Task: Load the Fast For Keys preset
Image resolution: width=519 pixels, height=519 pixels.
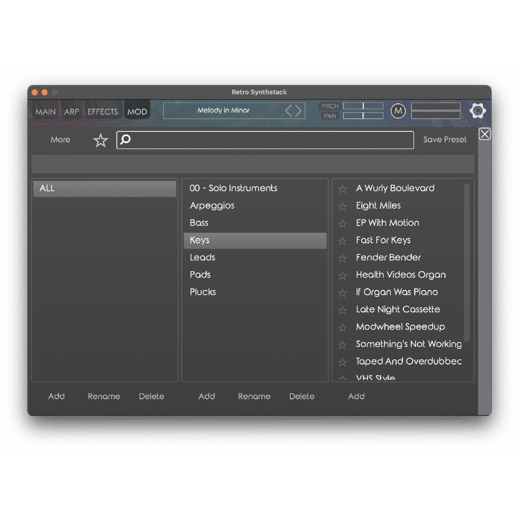Action: click(x=383, y=240)
